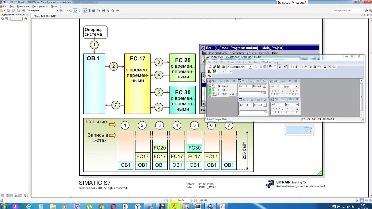Open the PLC menu in S7-PLCSIM
The image size is (372, 209).
238,62
